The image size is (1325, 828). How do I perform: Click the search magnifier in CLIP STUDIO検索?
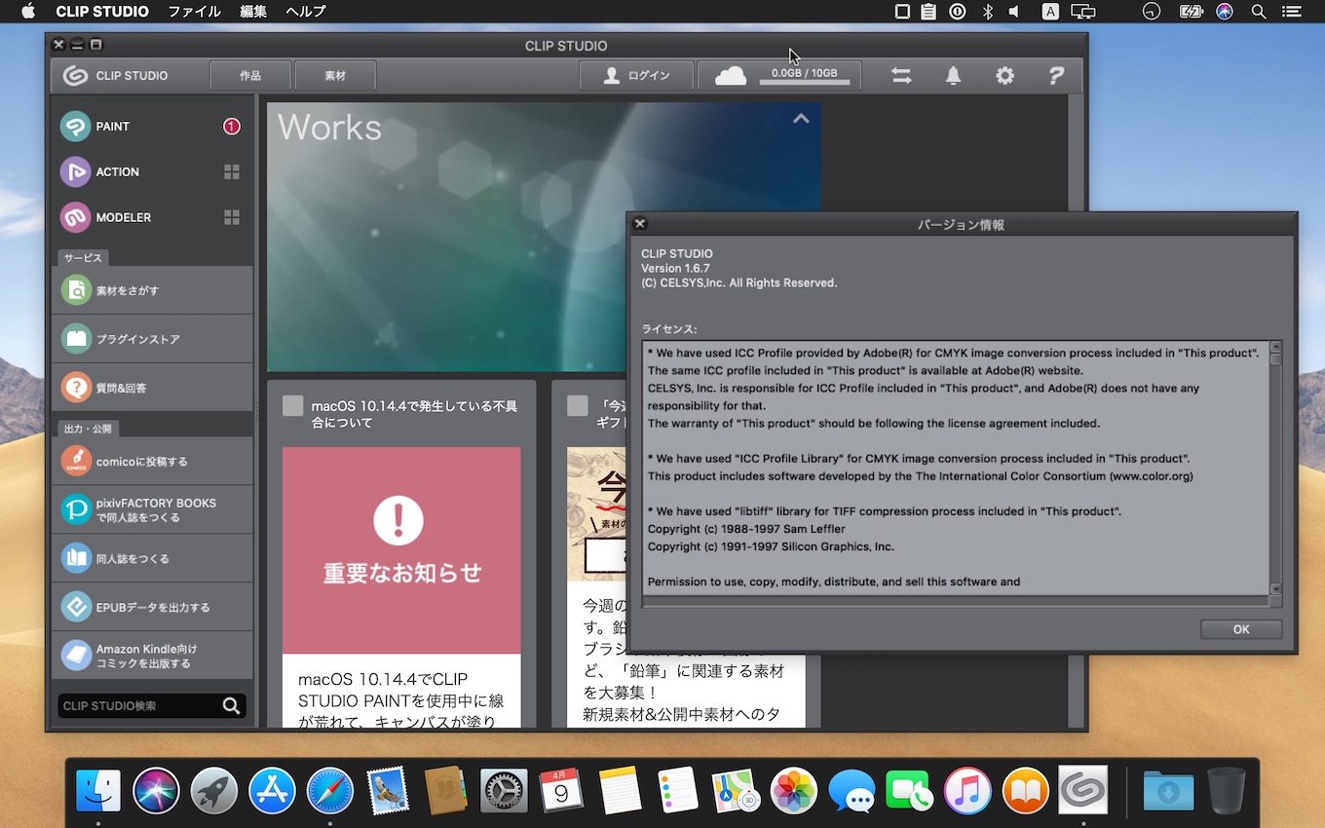click(231, 706)
